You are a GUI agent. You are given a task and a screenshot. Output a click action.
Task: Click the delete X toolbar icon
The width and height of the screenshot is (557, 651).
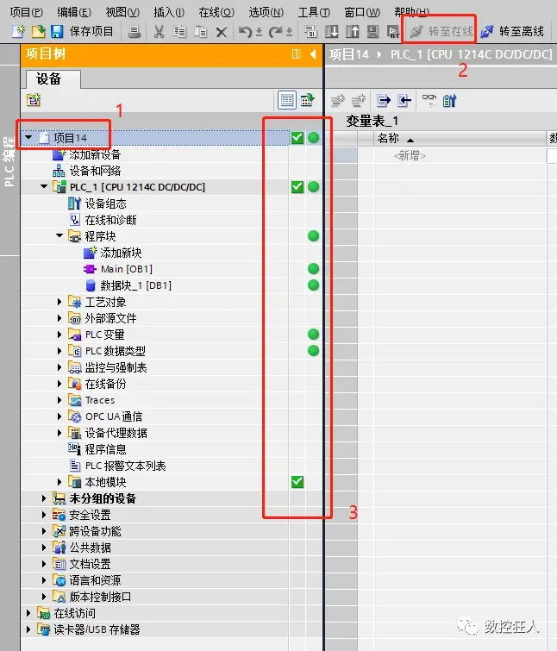tap(222, 32)
